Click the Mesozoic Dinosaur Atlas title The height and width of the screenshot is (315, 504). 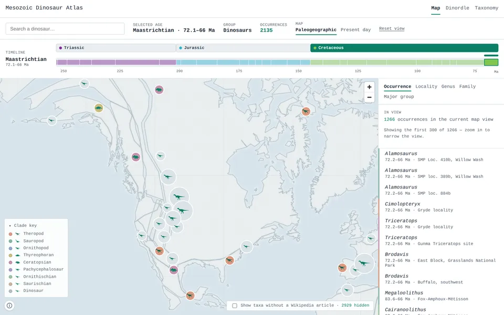point(44,8)
